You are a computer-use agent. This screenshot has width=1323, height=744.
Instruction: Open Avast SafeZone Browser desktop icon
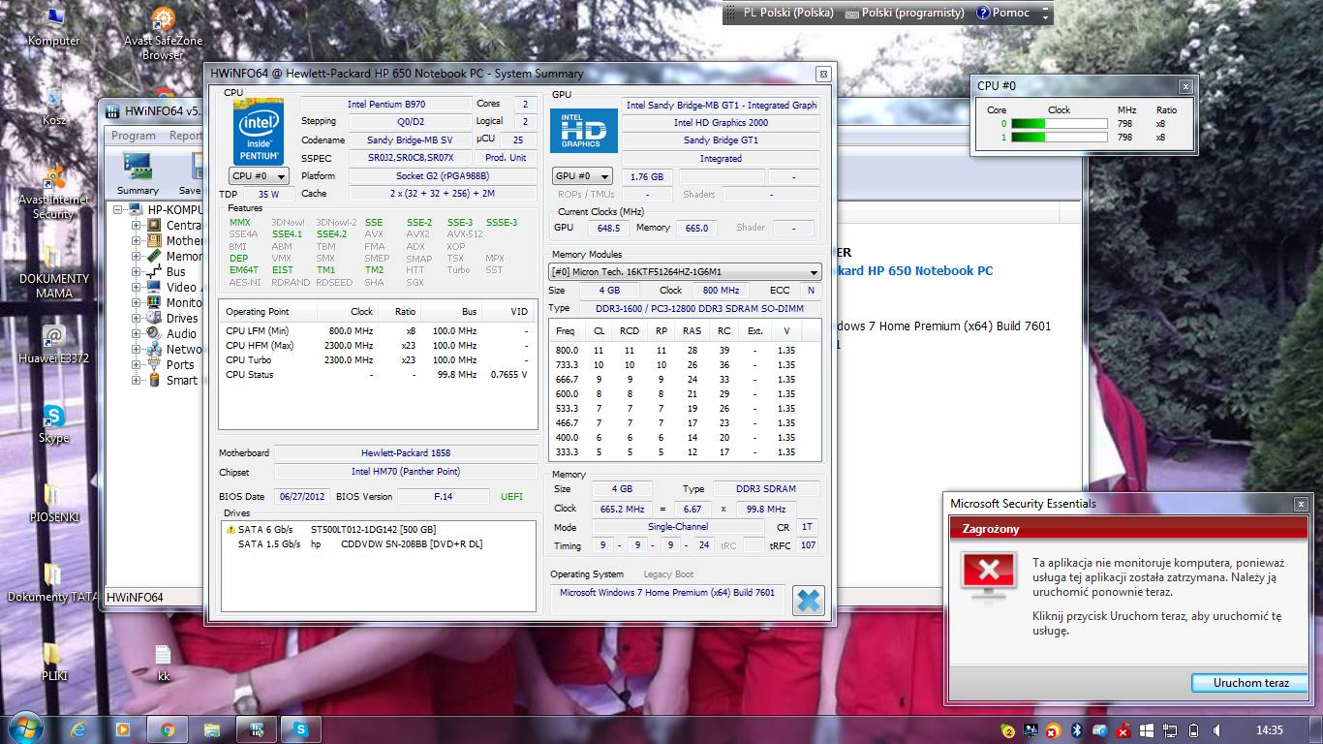coord(163,33)
